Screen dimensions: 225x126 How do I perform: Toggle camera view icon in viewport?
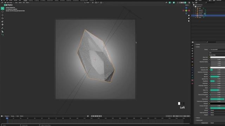[x=189, y=21]
